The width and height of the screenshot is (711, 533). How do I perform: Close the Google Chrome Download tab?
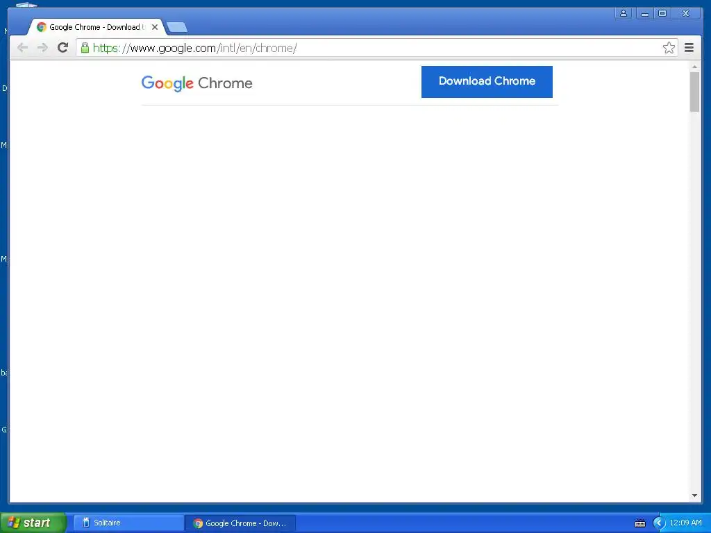[155, 27]
